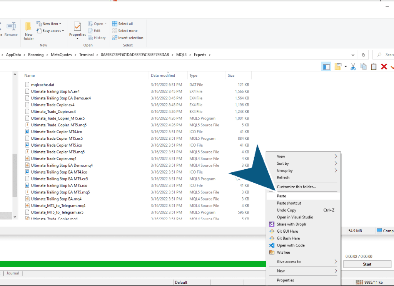394x286 pixels.
Task: Click the red X delete icon
Action: click(384, 67)
